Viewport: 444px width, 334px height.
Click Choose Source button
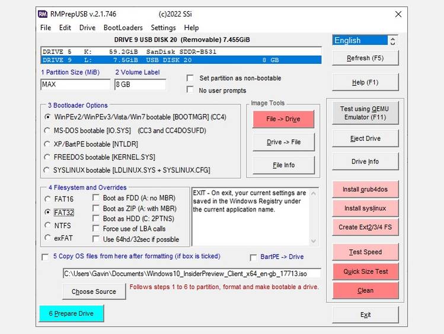point(94,291)
